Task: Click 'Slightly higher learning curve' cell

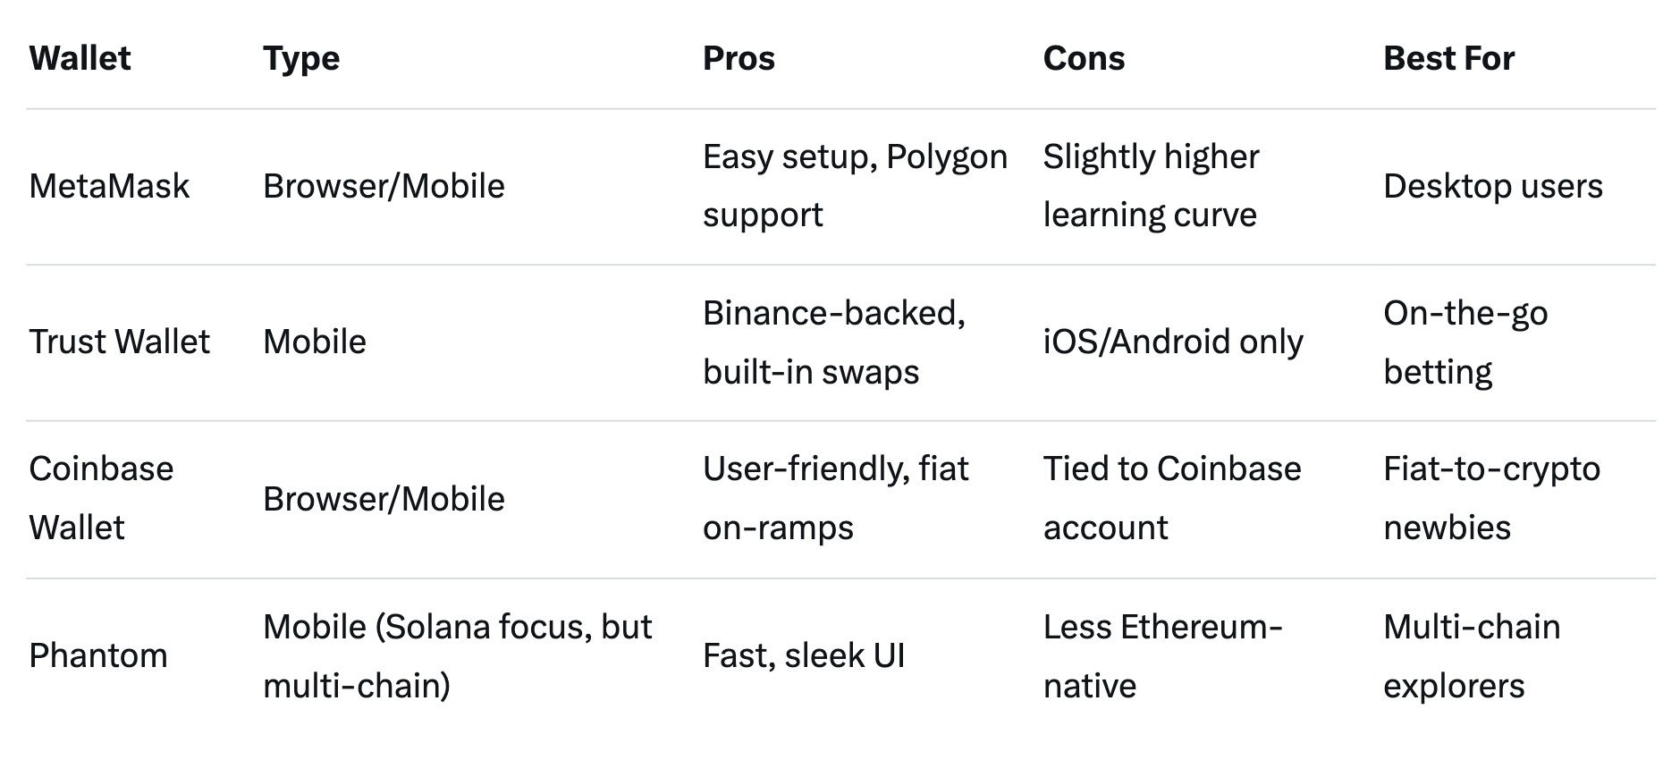Action: [x=1151, y=186]
